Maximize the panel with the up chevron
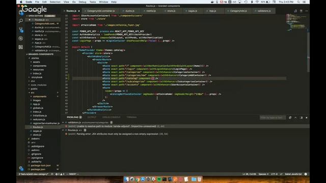326x183 pixels. click(295, 117)
